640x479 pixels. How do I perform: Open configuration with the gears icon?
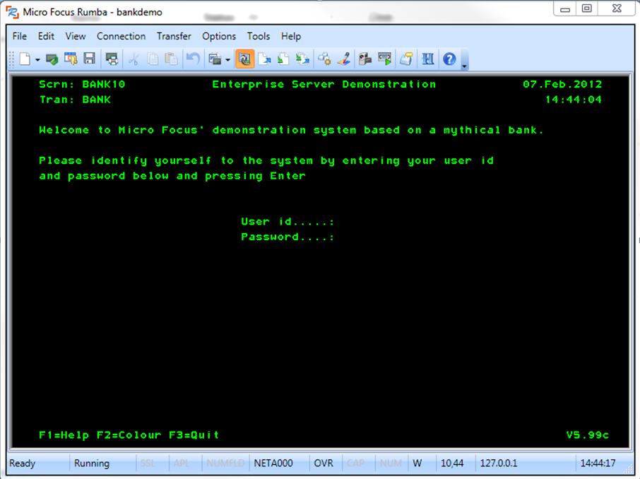click(x=324, y=59)
